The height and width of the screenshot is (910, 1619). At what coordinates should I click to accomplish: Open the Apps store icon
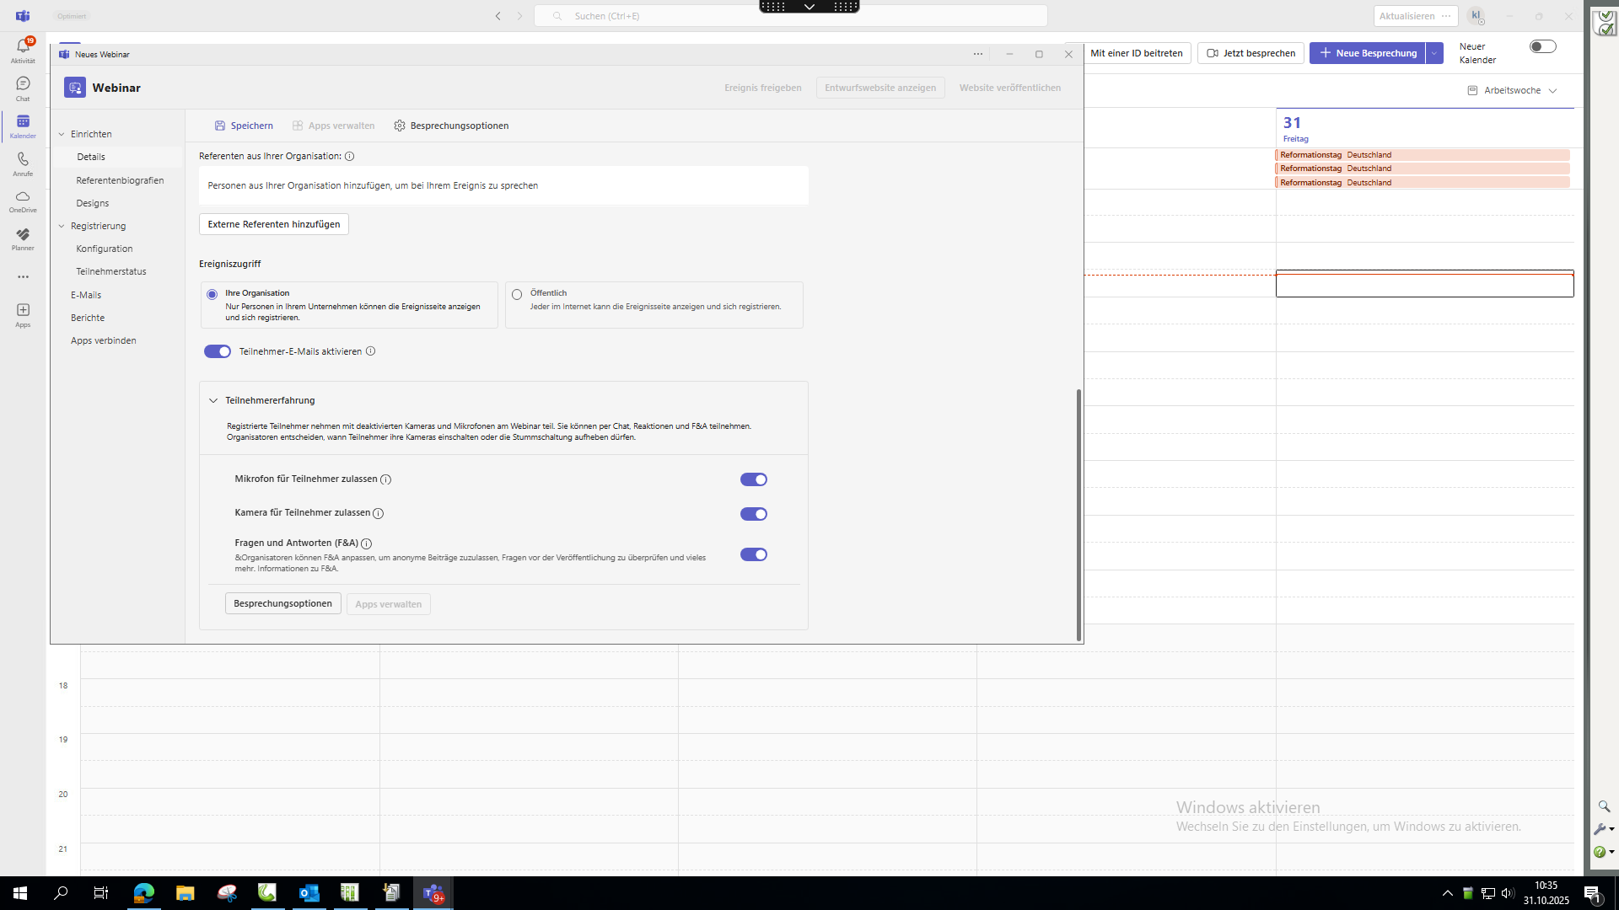23,311
